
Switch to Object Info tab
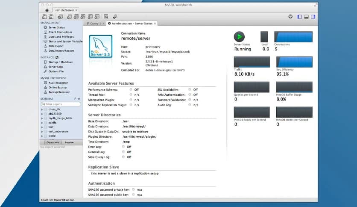pos(53,142)
